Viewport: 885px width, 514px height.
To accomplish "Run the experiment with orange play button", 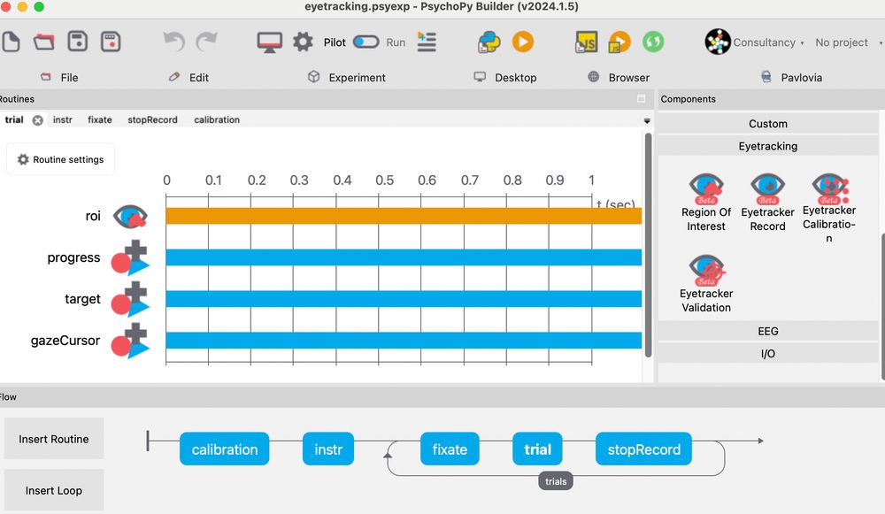I will pos(523,42).
